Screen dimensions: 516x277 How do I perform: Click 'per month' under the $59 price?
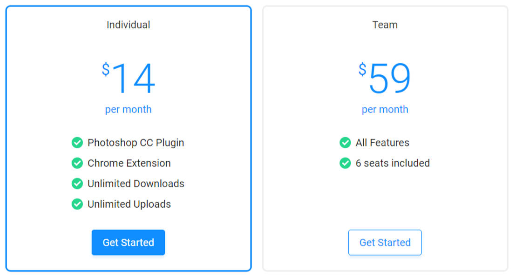point(385,109)
